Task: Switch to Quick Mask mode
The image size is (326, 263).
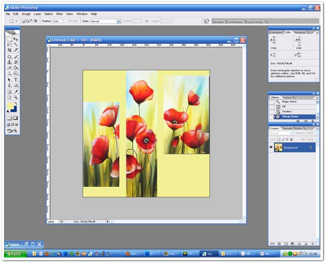Action: (16, 118)
